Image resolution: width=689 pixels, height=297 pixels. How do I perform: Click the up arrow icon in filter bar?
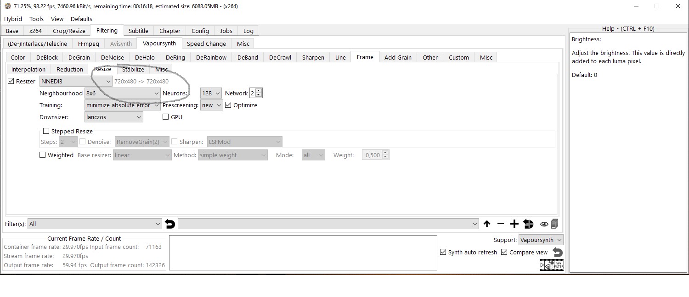coord(487,224)
